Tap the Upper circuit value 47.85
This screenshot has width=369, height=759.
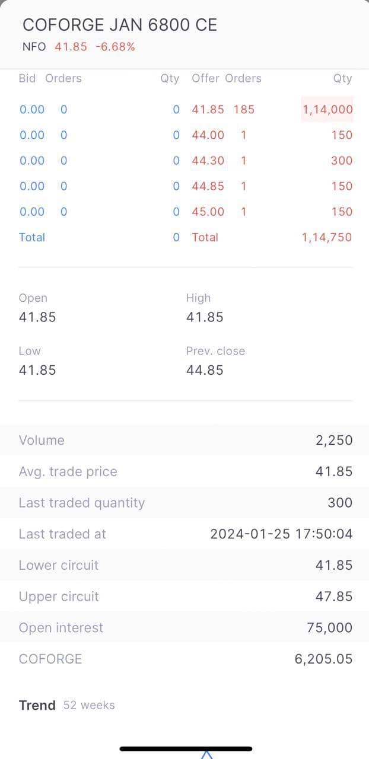334,597
